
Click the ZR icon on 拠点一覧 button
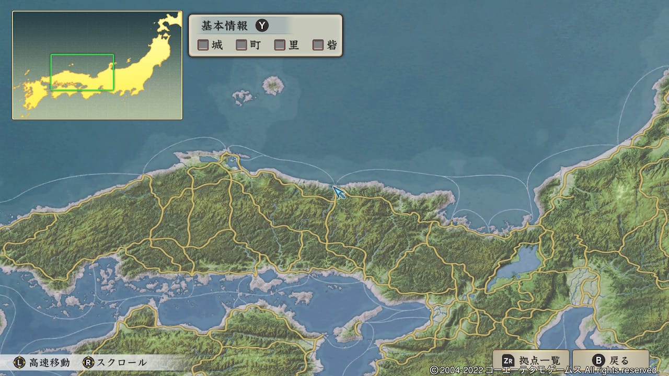pyautogui.click(x=508, y=360)
